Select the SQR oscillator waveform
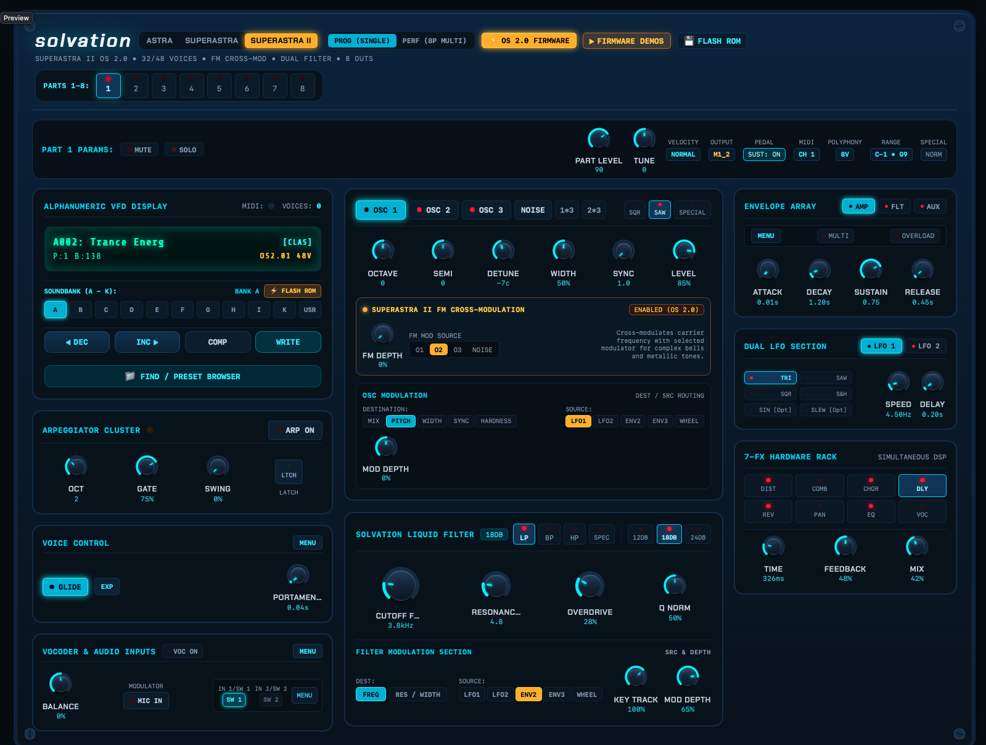Viewport: 986px width, 745px height. (x=635, y=210)
